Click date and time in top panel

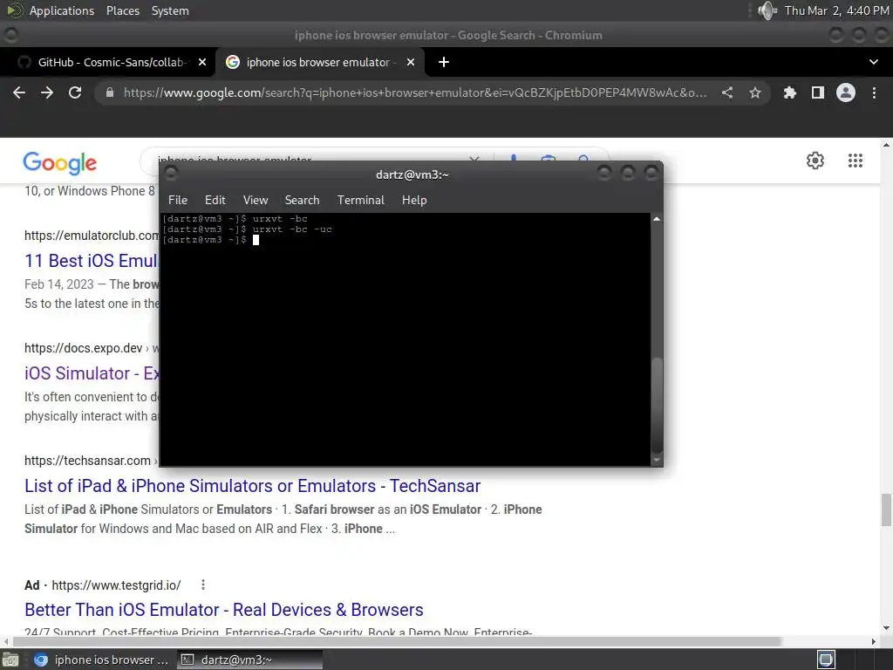coord(836,10)
